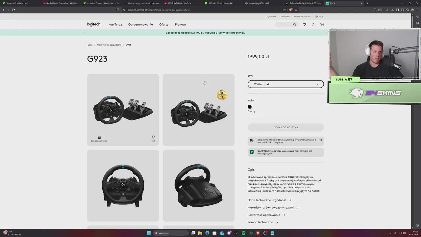Viewport: 421px width, 237px height.
Task: Open PL_PL language selector
Action: [320, 16]
